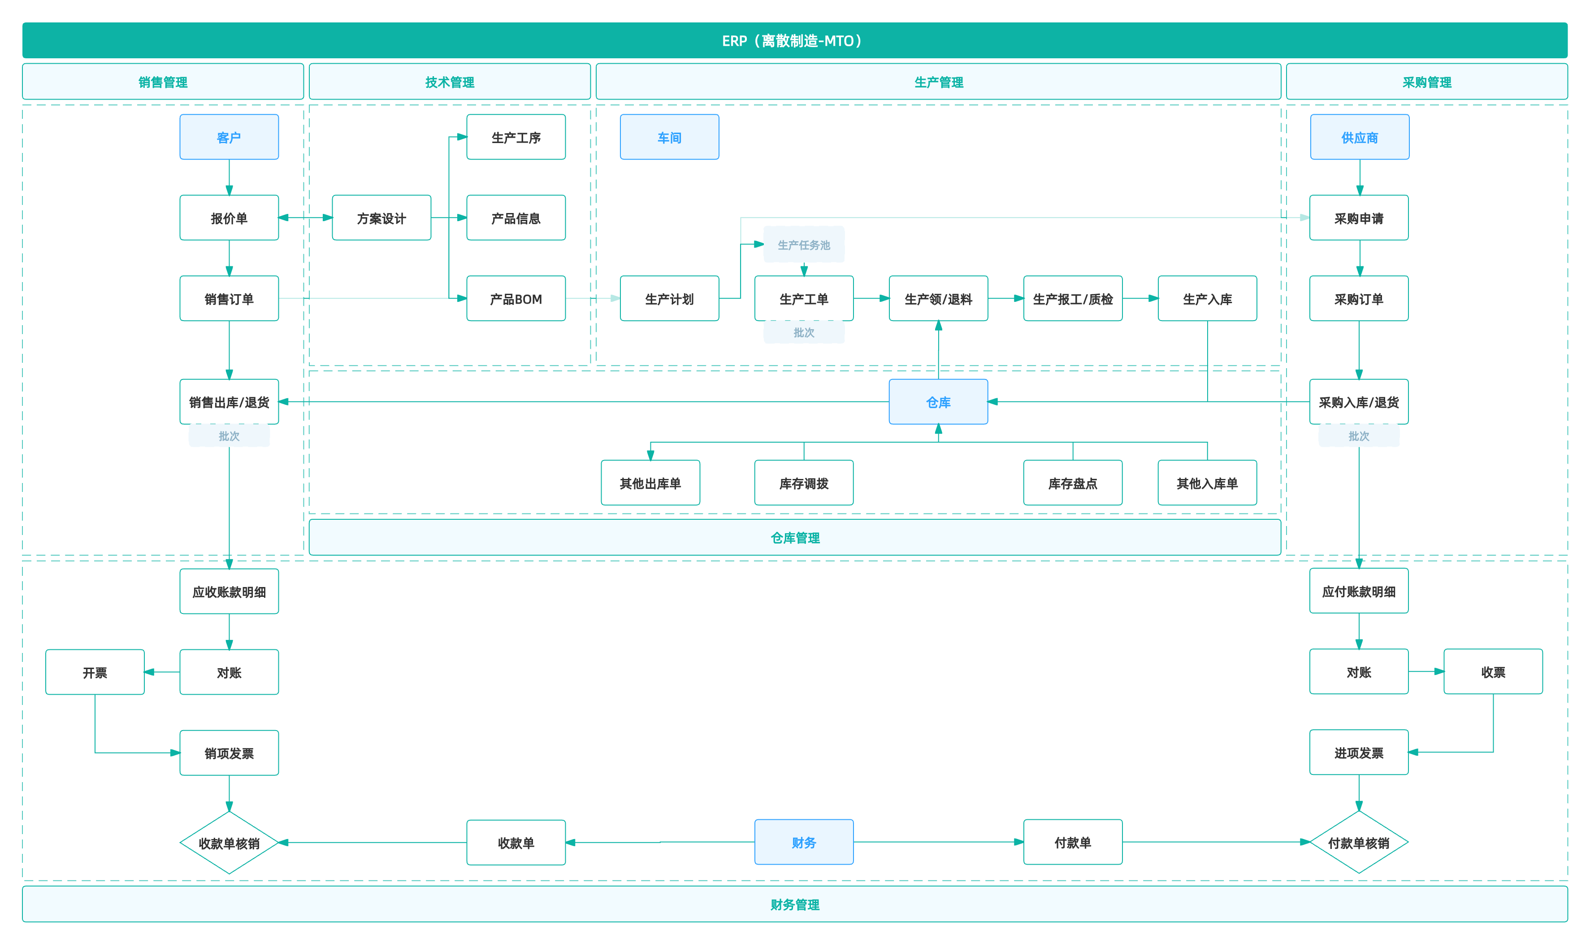Select the 库存盘点 inventory count box
1590x944 pixels.
1073,483
